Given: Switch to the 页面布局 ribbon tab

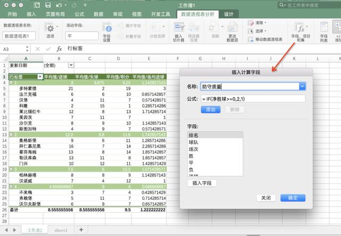Looking at the screenshot, I should click(x=55, y=14).
